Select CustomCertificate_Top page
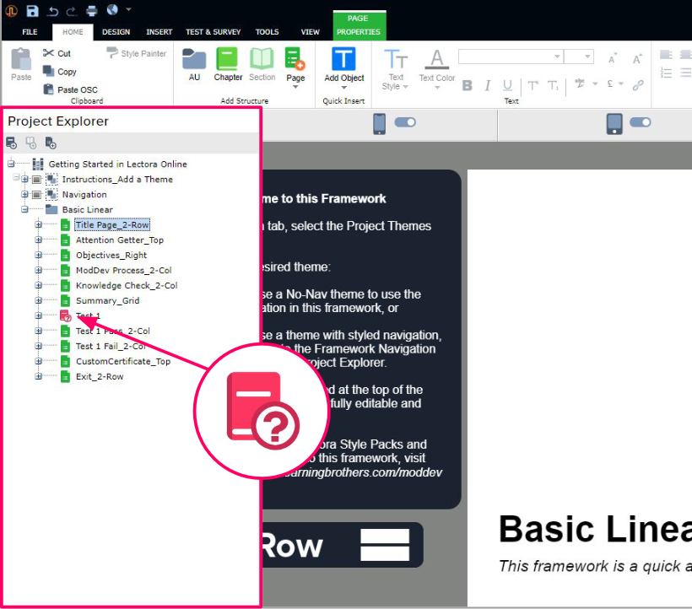This screenshot has height=609, width=692. click(x=123, y=361)
